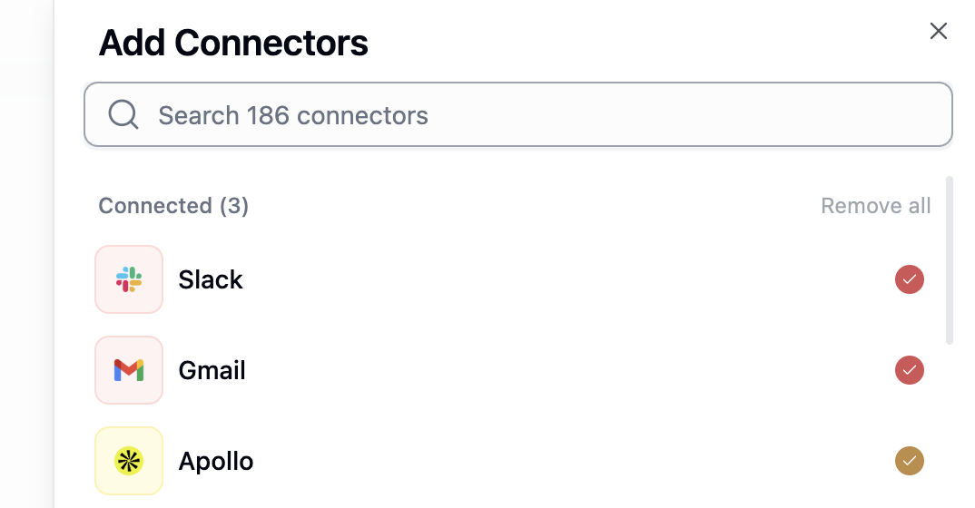Click the Add Connectors title heading
This screenshot has width=975, height=508.
click(x=233, y=43)
